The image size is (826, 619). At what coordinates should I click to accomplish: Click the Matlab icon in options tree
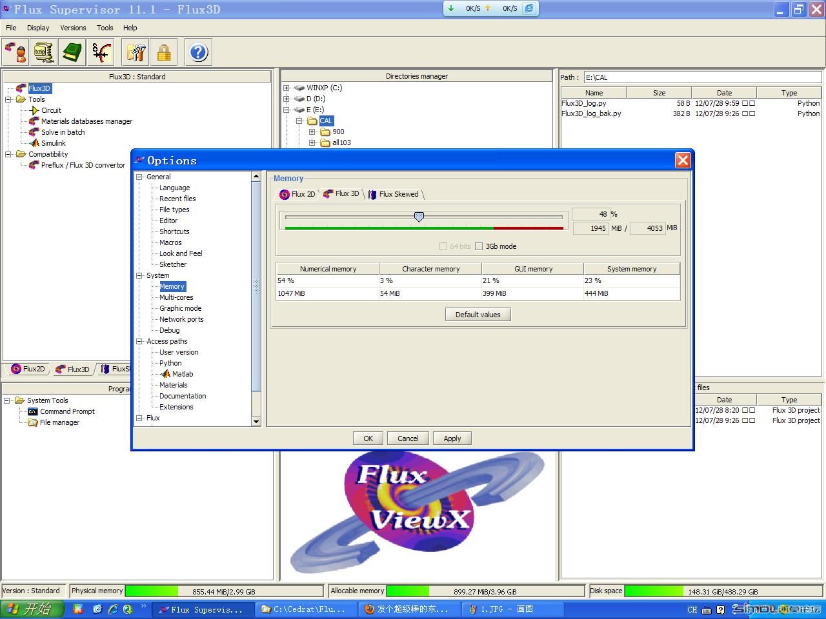point(165,374)
